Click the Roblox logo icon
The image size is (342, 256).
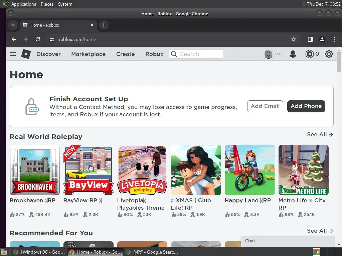26,54
